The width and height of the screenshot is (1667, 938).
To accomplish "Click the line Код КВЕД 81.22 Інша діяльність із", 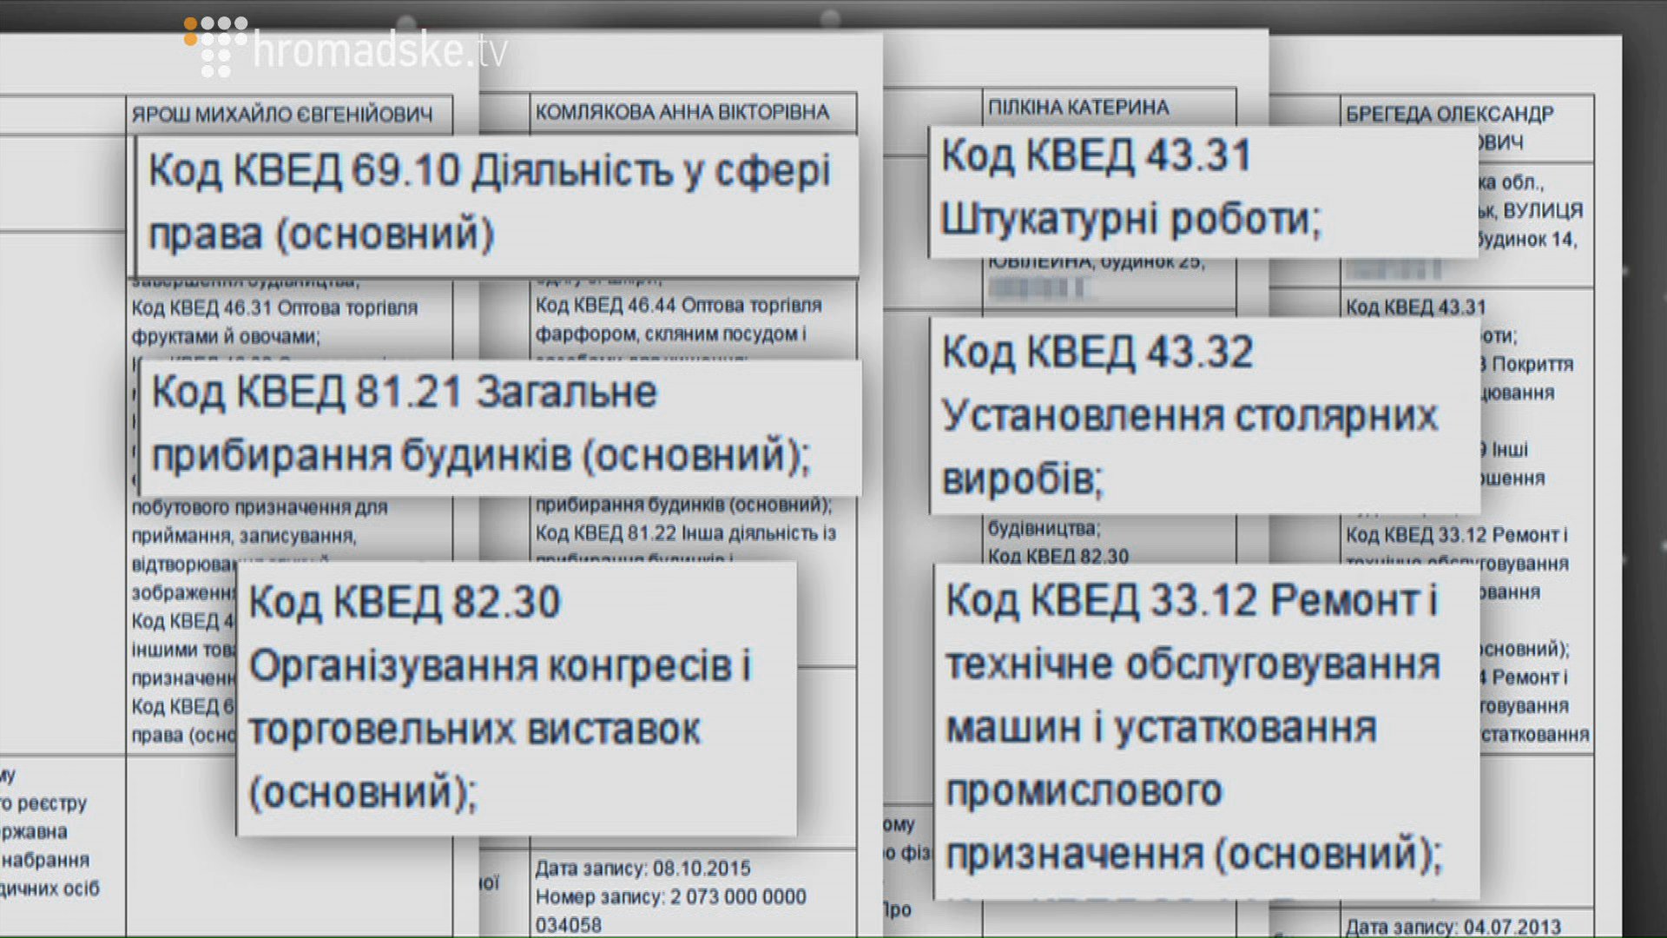I will 686,533.
